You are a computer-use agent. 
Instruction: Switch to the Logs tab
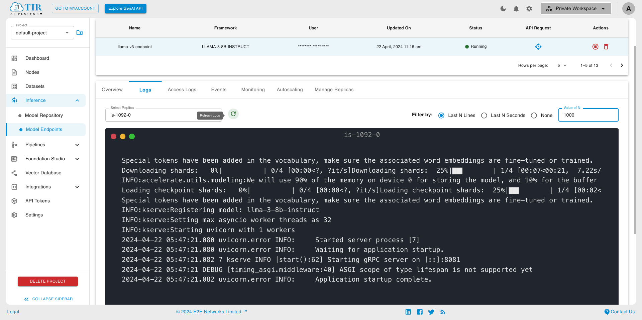(x=145, y=90)
